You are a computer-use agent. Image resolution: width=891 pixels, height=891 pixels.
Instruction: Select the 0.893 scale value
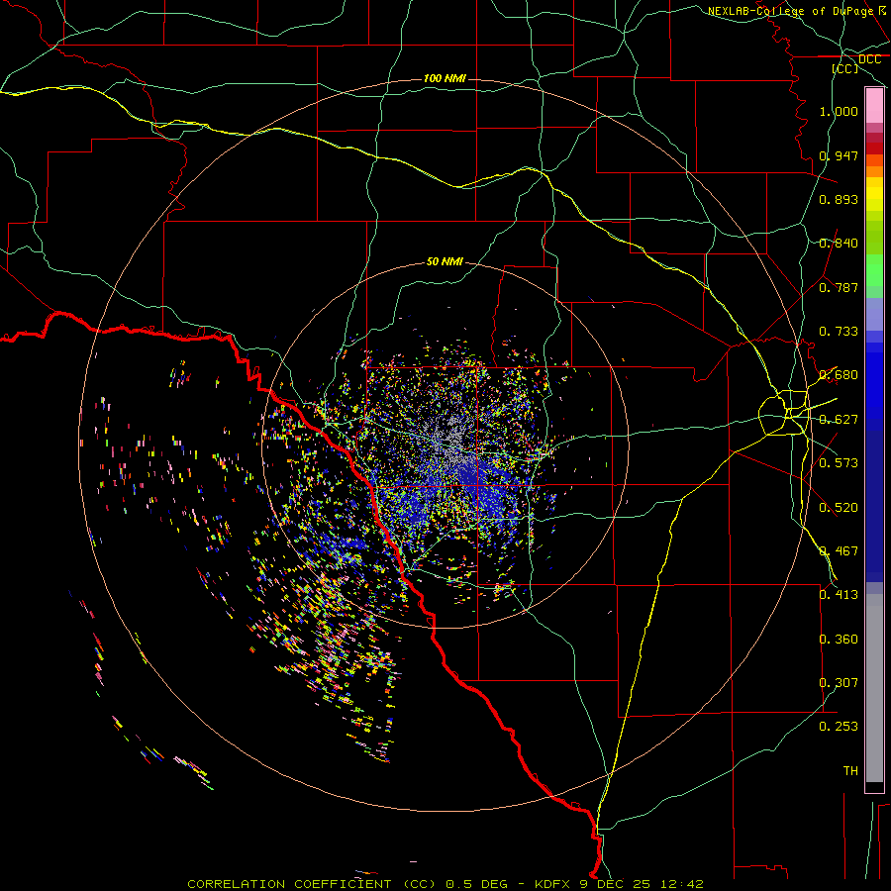(x=839, y=199)
